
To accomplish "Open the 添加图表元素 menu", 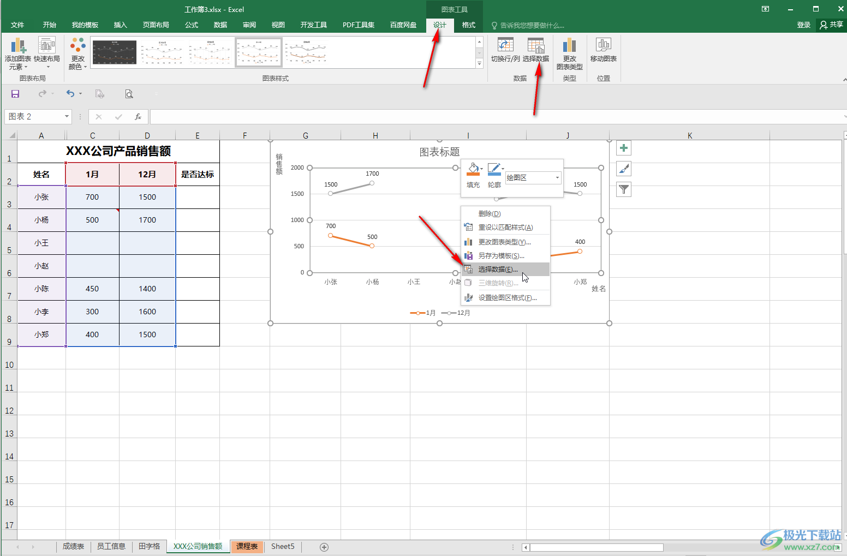I will coord(18,53).
